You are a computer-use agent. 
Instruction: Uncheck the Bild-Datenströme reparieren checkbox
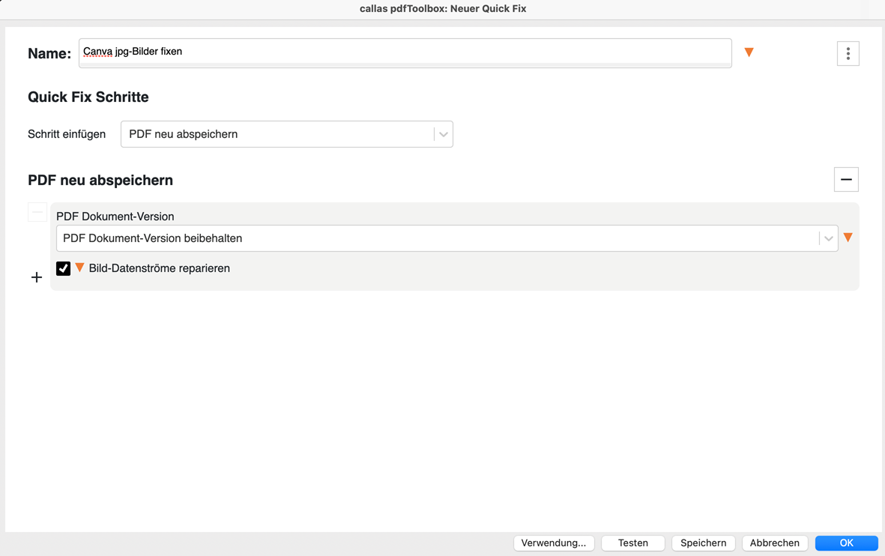(x=64, y=268)
